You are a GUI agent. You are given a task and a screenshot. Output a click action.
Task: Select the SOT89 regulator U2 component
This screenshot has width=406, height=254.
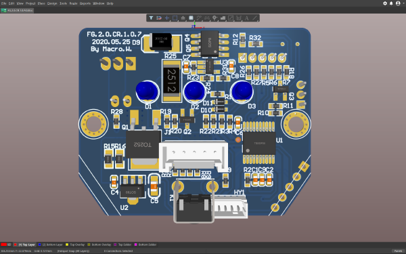133,190
